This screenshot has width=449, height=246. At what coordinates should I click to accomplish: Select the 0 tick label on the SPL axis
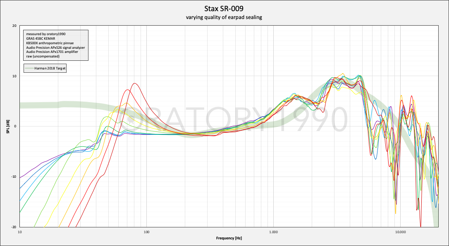click(x=15, y=127)
